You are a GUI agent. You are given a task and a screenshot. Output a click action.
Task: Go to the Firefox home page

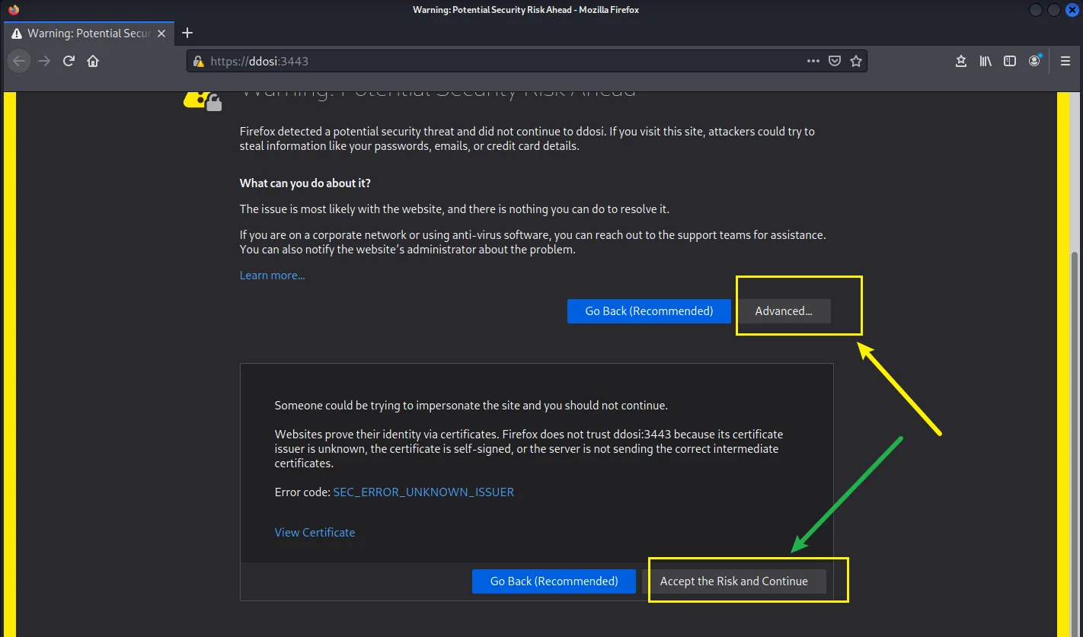pos(93,62)
